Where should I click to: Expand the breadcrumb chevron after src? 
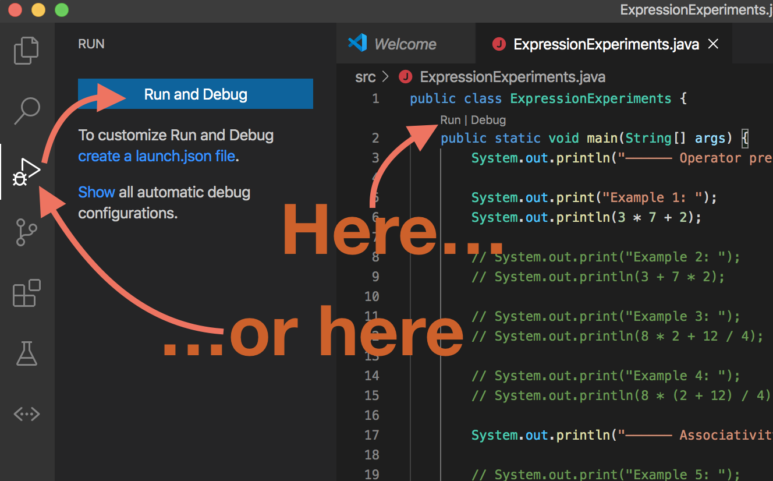386,76
